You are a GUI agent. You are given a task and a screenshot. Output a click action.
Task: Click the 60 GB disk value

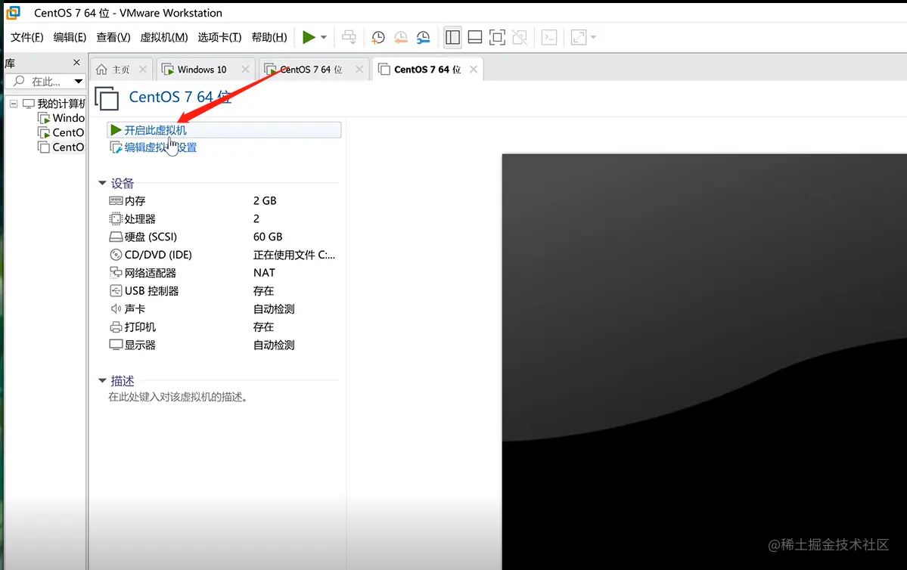[268, 237]
